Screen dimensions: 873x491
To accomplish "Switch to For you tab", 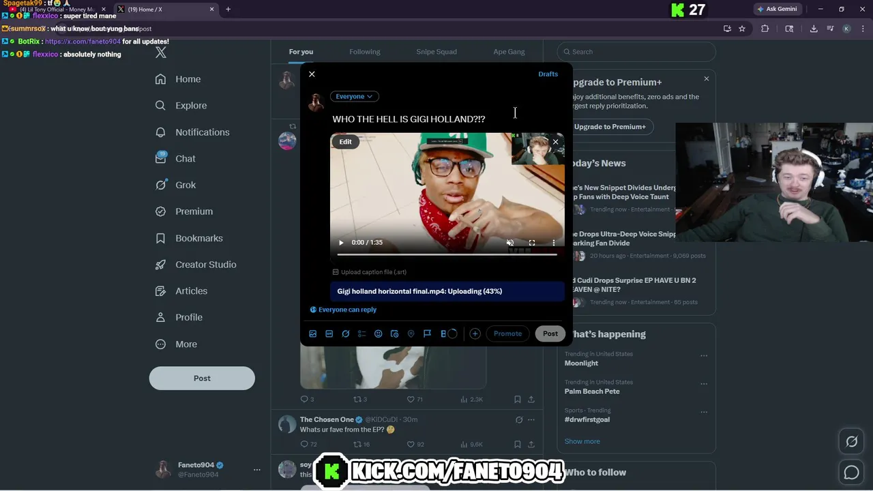I will coord(301,52).
